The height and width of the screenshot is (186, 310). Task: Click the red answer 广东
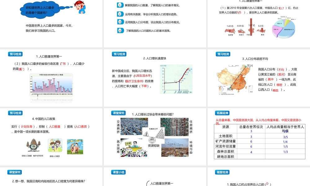click(x=63, y=64)
